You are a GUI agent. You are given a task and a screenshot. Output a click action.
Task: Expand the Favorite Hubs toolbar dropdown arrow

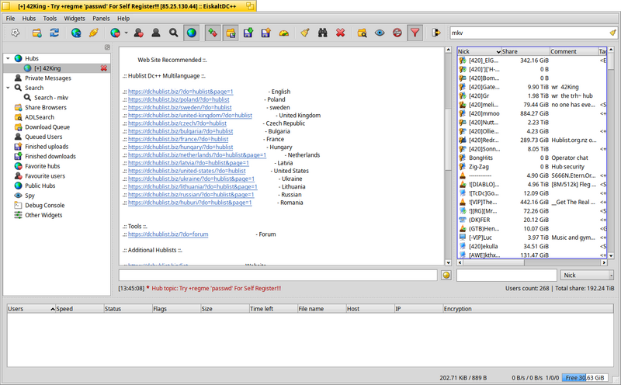pos(127,33)
